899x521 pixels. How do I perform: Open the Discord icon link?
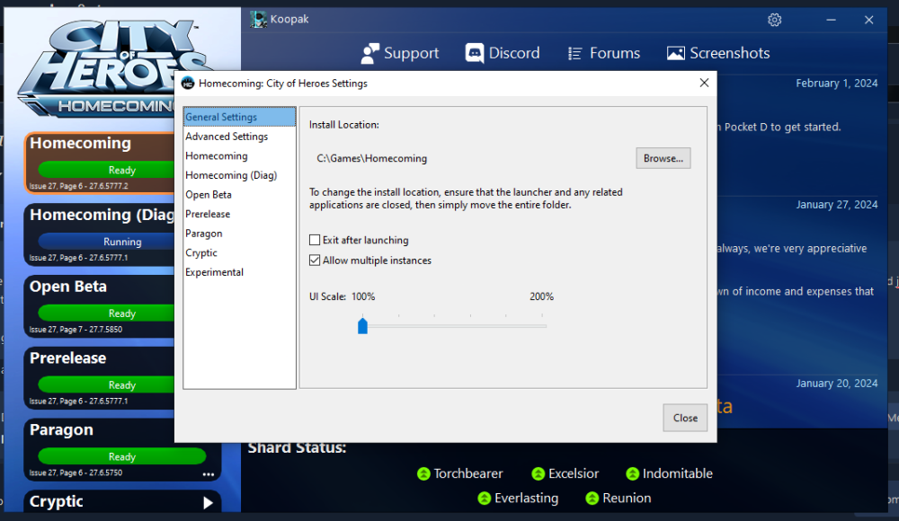475,54
